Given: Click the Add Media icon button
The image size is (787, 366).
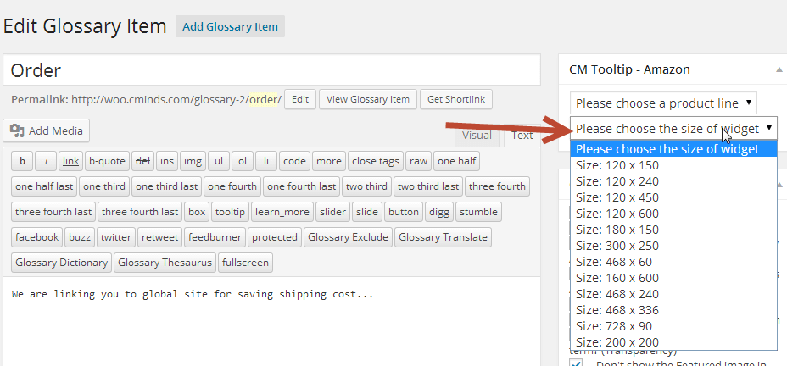Looking at the screenshot, I should (47, 130).
